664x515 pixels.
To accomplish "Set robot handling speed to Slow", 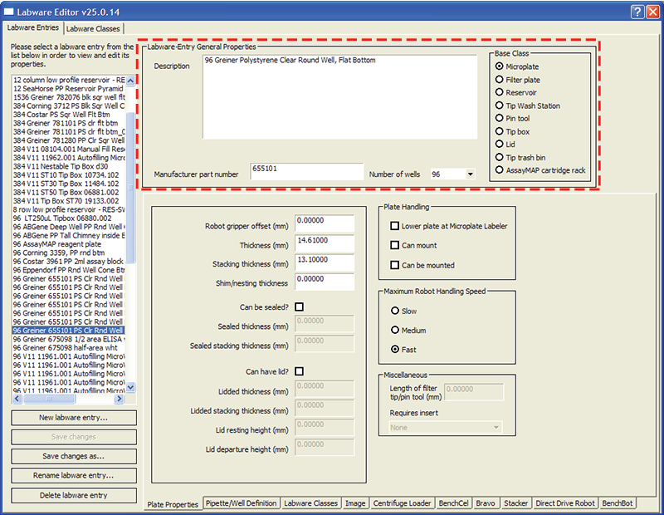I will (x=394, y=311).
